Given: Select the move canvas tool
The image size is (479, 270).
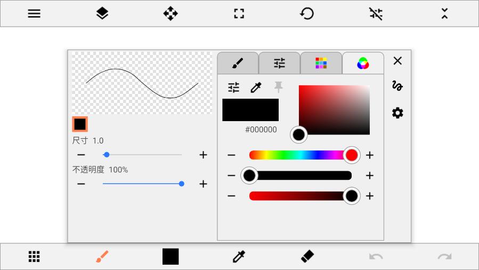Looking at the screenshot, I should tap(171, 14).
